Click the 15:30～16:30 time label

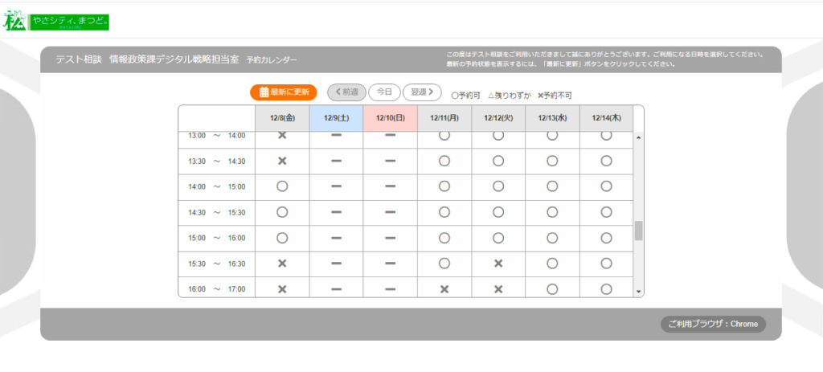pyautogui.click(x=217, y=264)
